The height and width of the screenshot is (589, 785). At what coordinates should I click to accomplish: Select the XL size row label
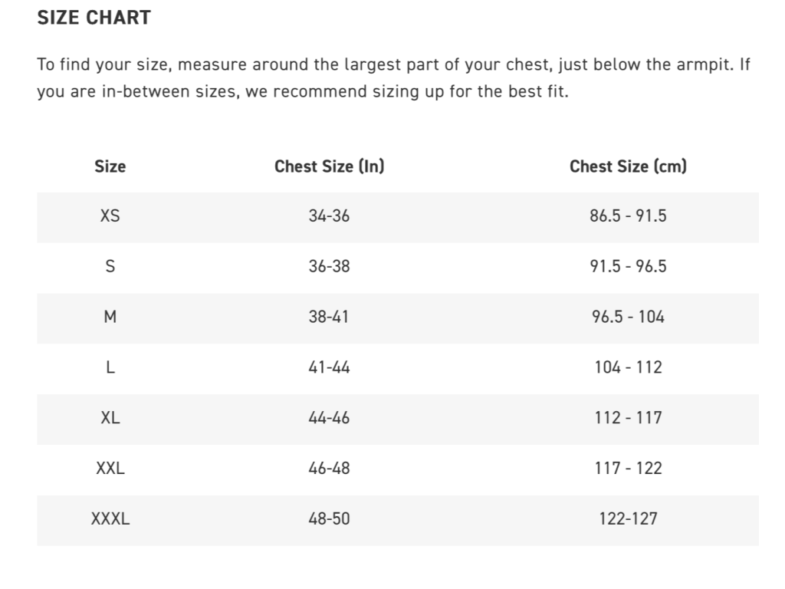point(110,418)
